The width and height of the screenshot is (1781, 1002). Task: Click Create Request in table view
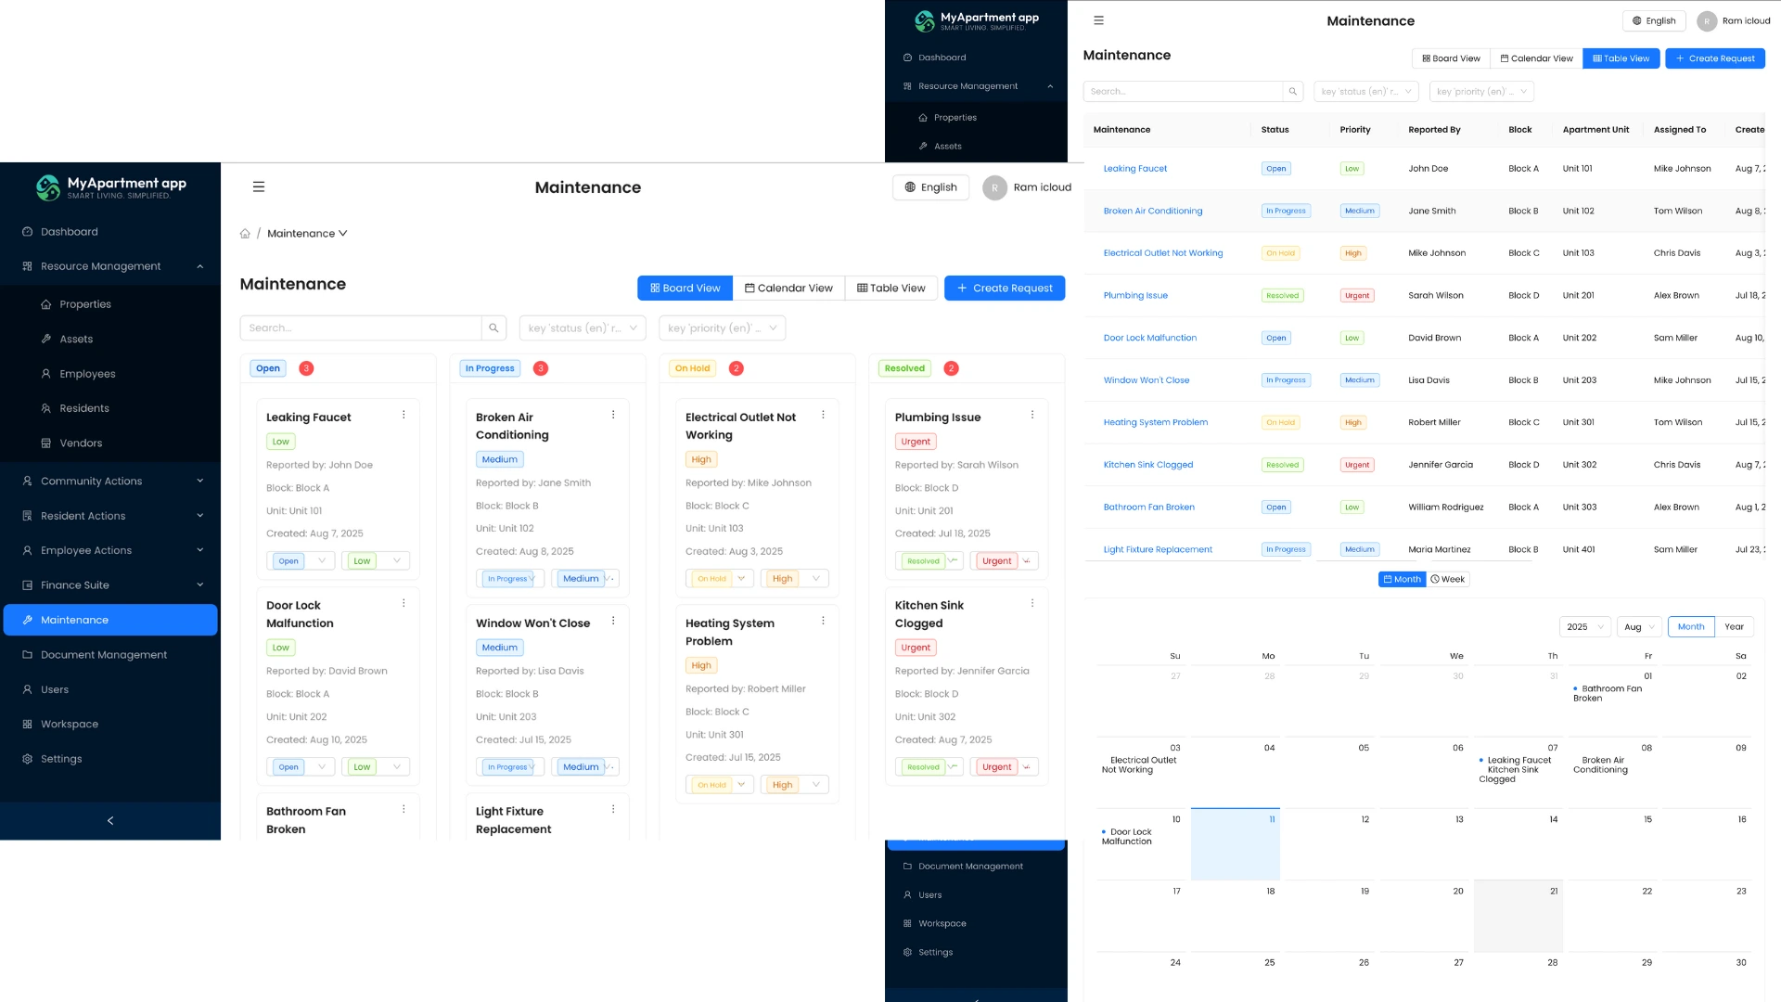1715,58
